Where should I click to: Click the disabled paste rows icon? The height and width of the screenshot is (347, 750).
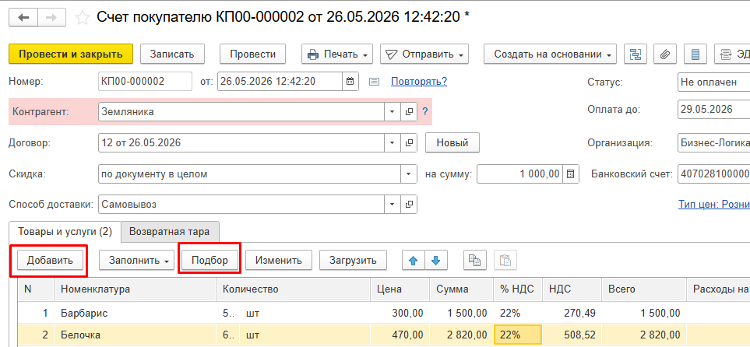[x=505, y=261]
